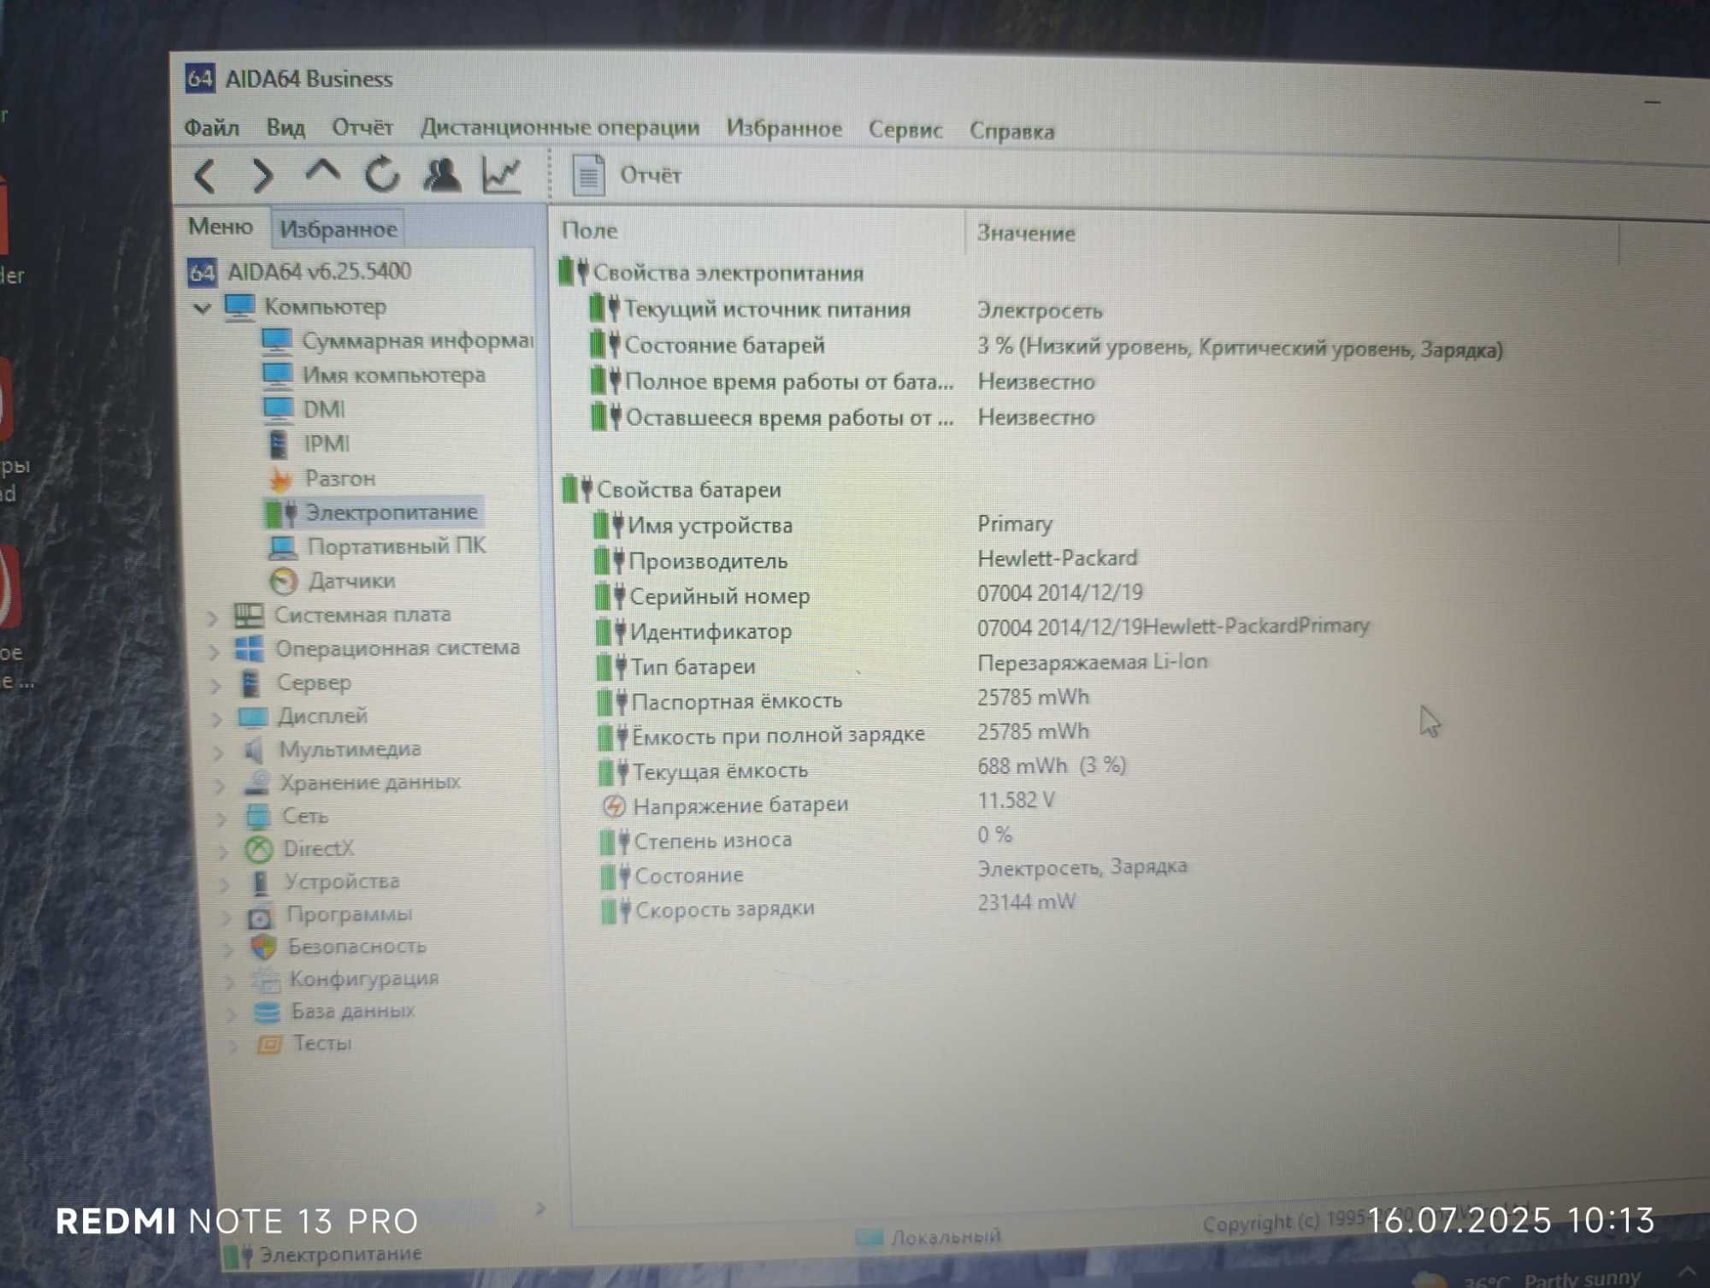Image resolution: width=1710 pixels, height=1288 pixels.
Task: Select the Паспортная ёмкость row
Action: point(845,700)
